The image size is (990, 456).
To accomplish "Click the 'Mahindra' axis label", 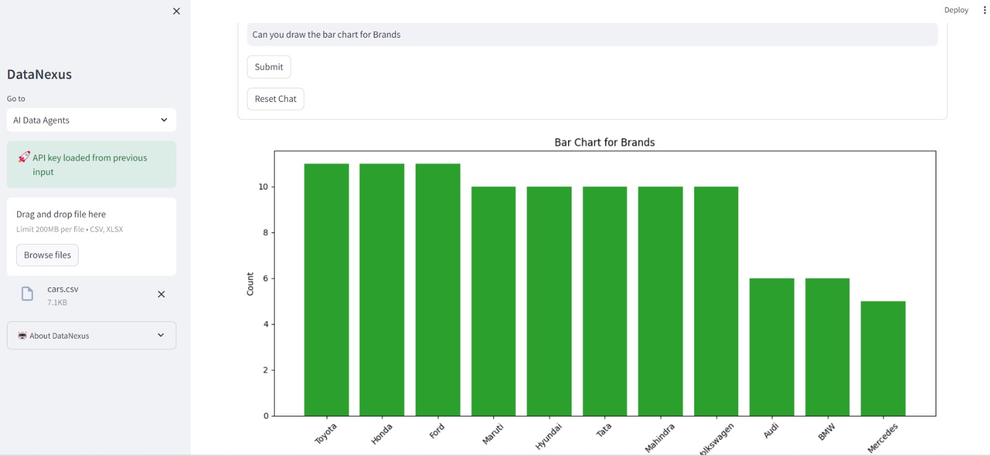I will 660,438.
